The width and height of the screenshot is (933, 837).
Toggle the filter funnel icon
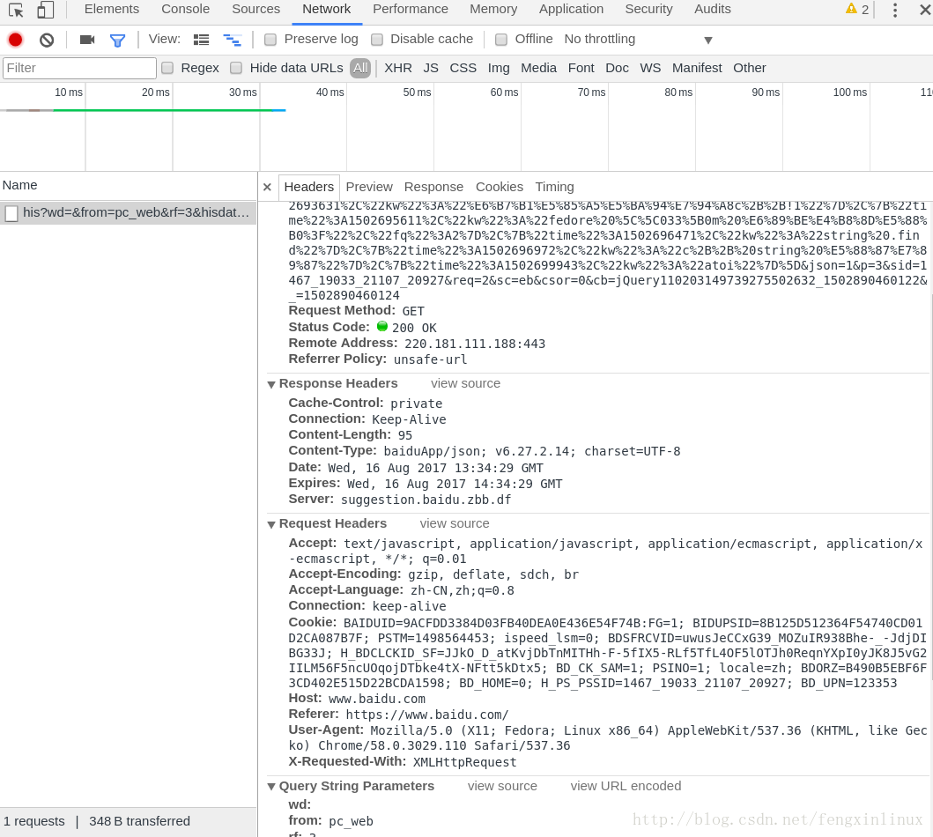pyautogui.click(x=118, y=40)
